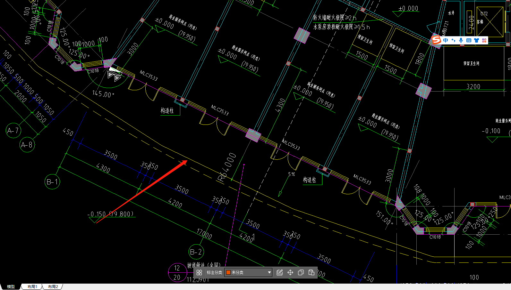Toggle punctuation mode in Sogou bar
Image resolution: width=511 pixels, height=290 pixels.
(x=453, y=40)
